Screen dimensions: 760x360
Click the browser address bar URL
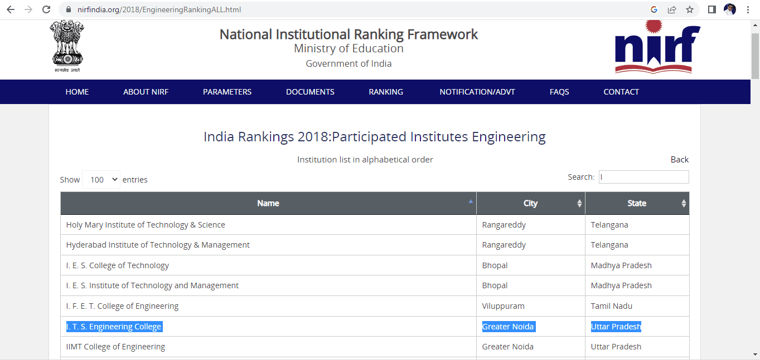159,9
